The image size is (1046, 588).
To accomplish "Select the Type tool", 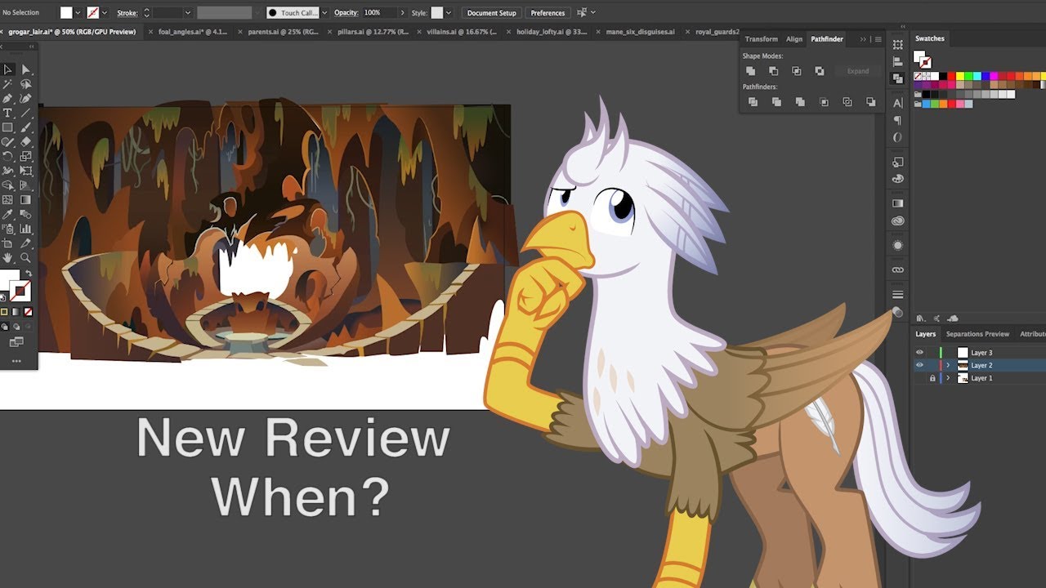I will [7, 113].
